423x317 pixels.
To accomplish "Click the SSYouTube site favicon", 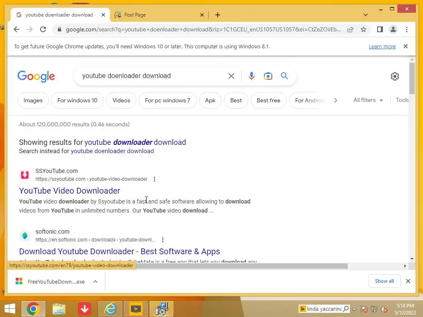I will (25, 175).
